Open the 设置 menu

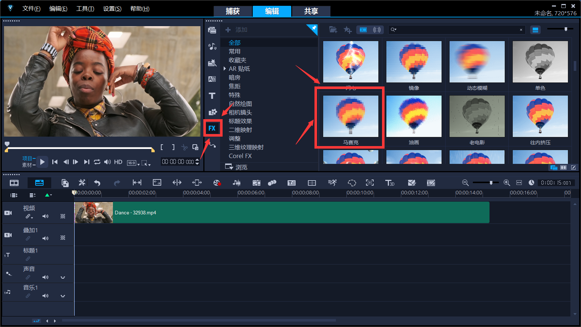tap(112, 9)
